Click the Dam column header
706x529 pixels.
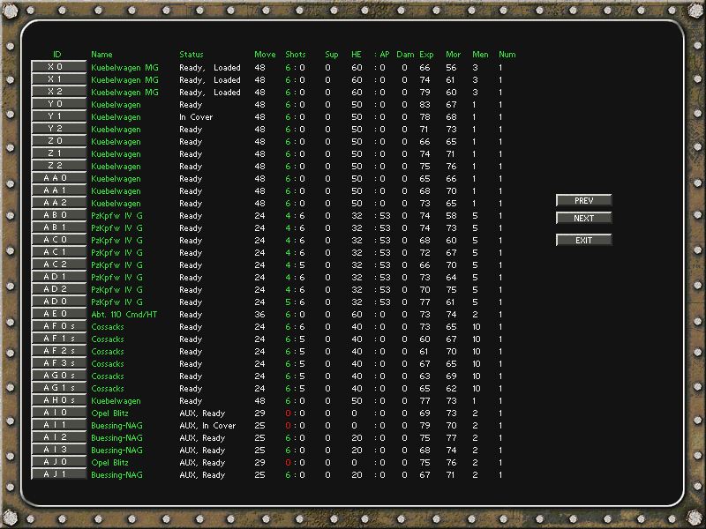coord(405,55)
